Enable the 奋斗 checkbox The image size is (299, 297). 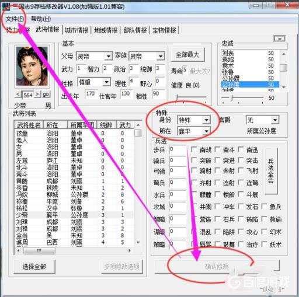pyautogui.click(x=217, y=149)
